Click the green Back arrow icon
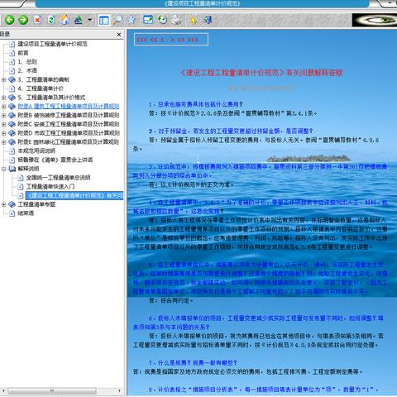 pyautogui.click(x=10, y=20)
